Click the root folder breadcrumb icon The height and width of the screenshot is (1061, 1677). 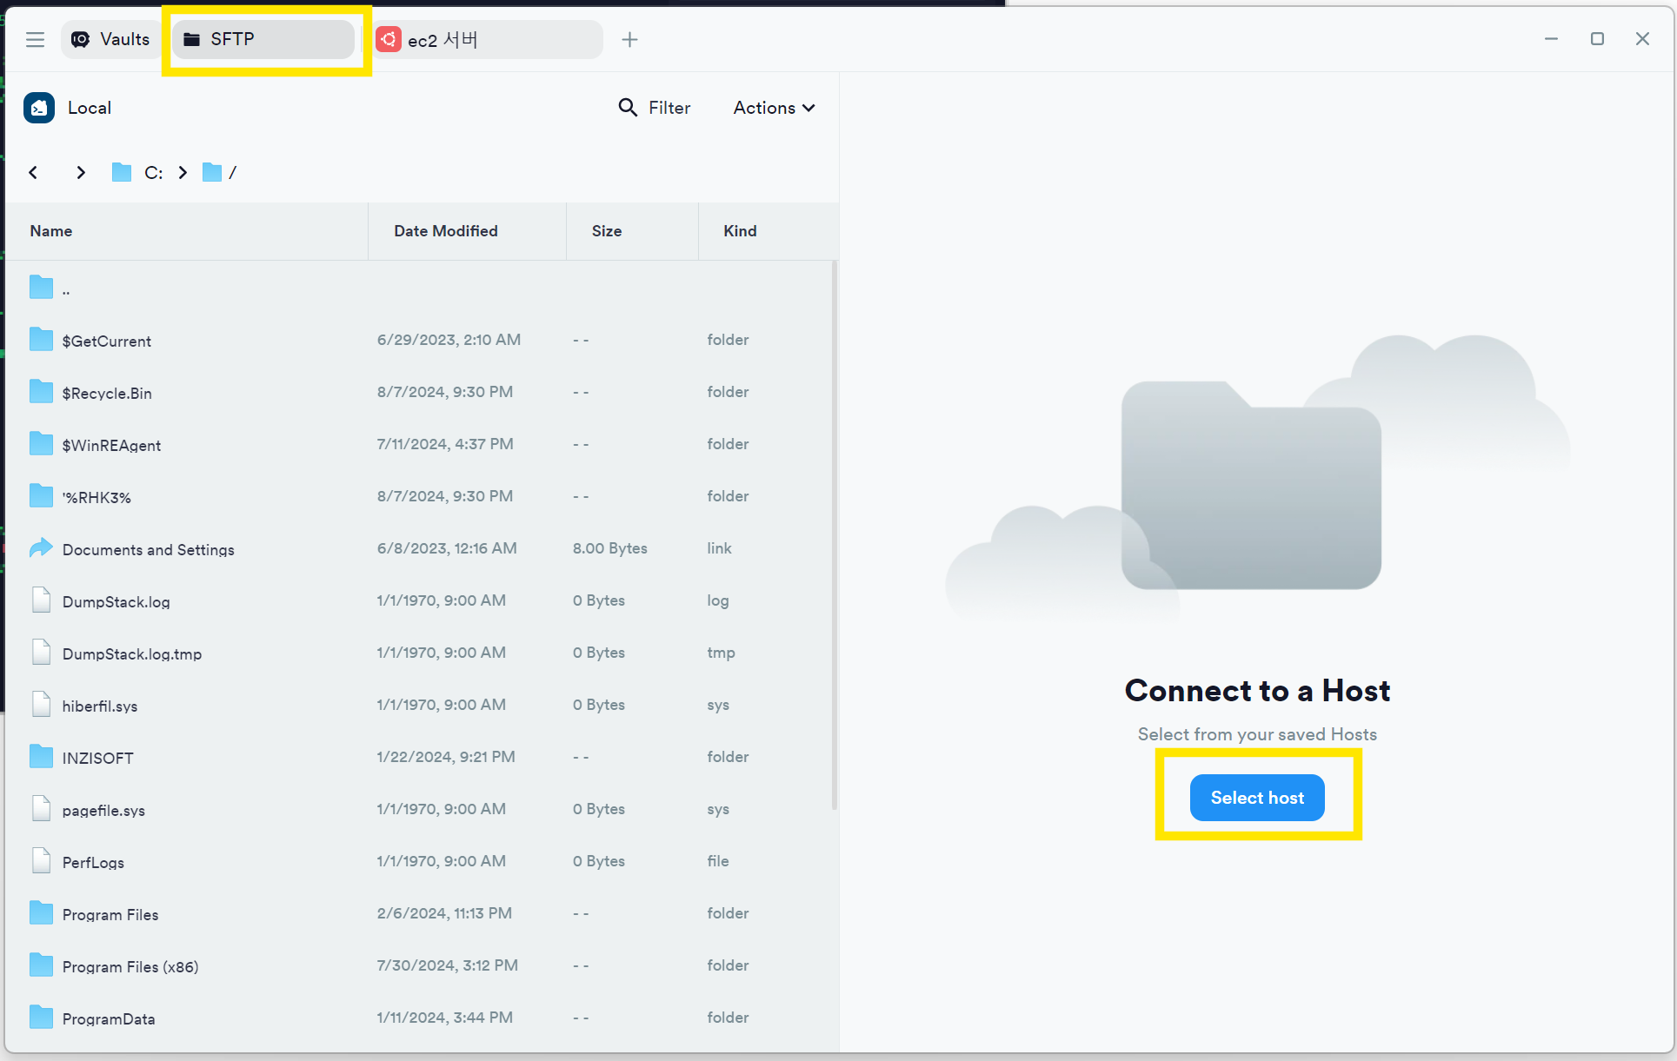[x=212, y=172]
